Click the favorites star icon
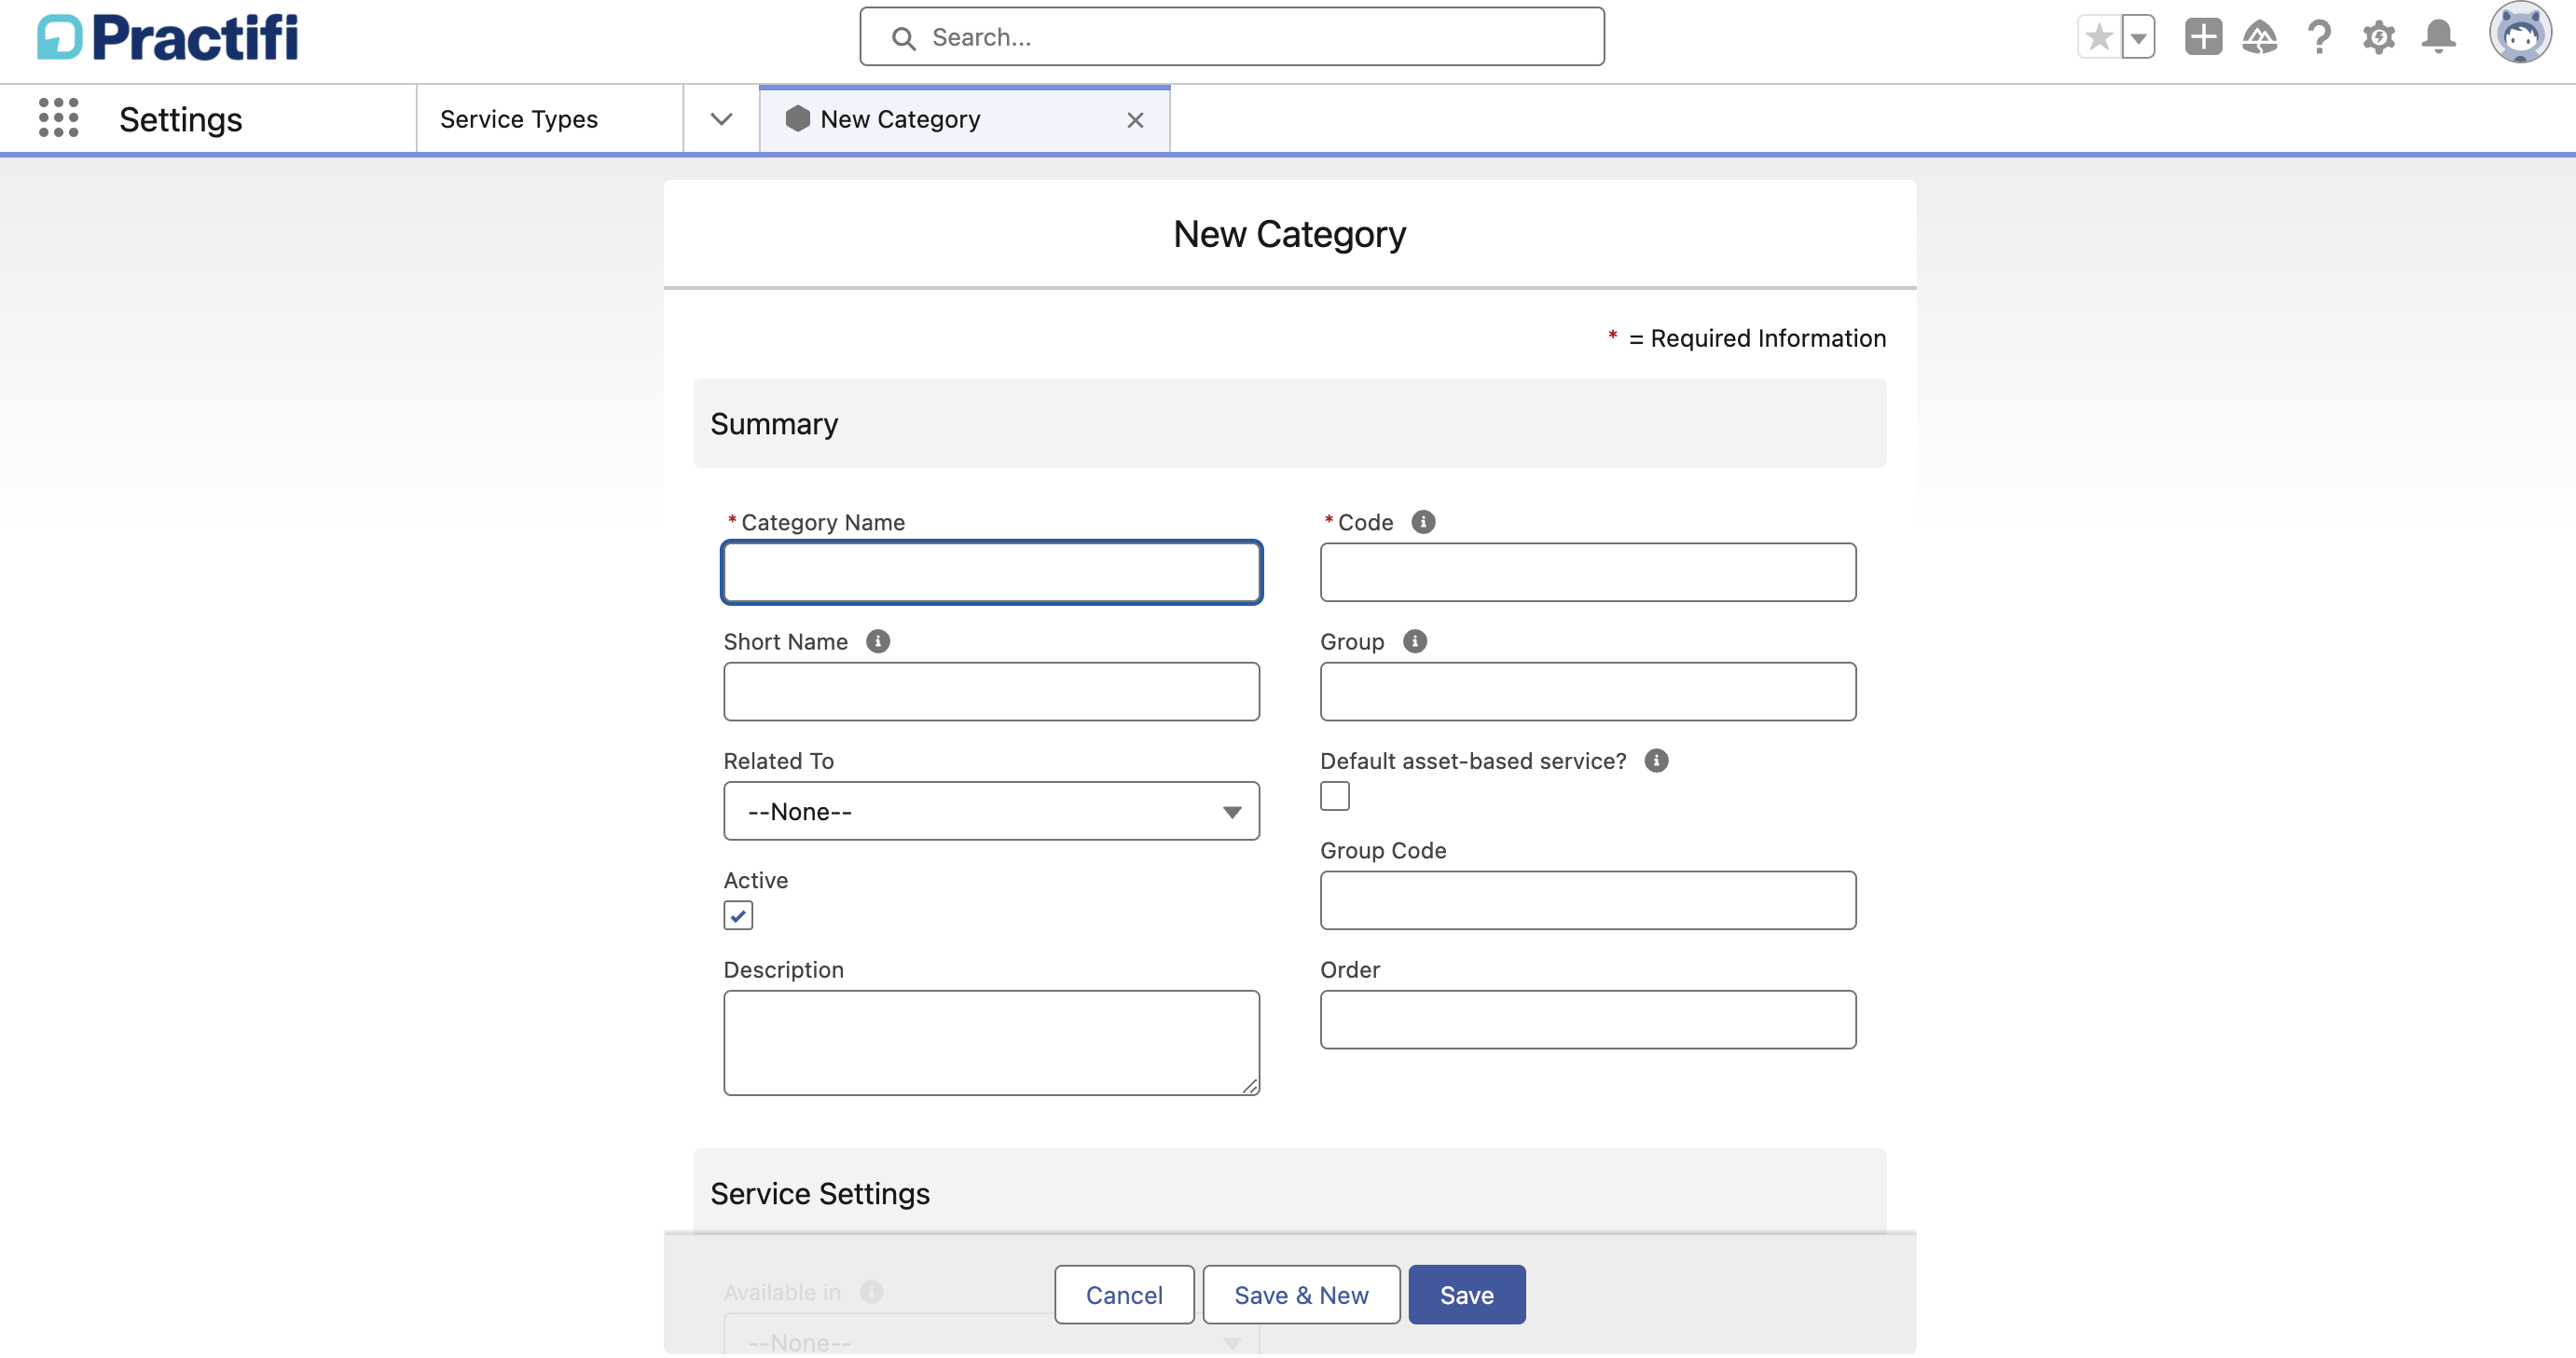 pos(2099,38)
